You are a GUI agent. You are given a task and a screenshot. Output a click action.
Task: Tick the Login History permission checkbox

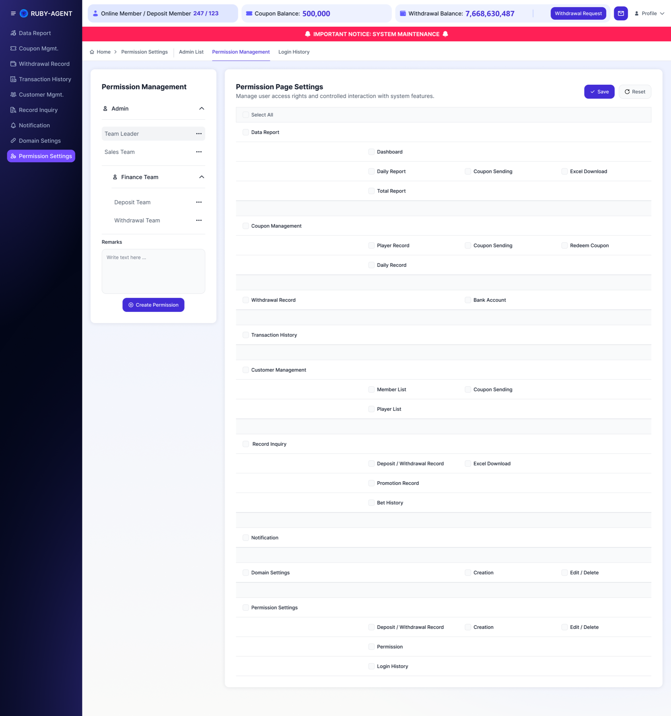(x=371, y=666)
